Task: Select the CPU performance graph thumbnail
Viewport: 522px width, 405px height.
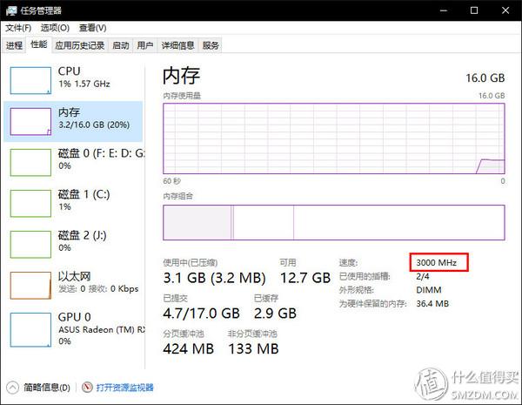Action: click(x=31, y=79)
